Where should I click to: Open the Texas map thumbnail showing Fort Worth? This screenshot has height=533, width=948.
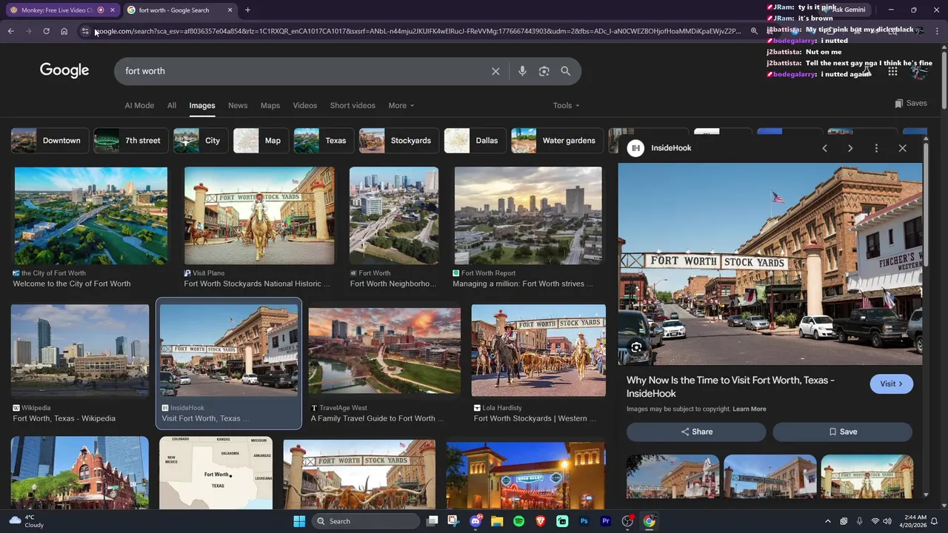(x=216, y=472)
